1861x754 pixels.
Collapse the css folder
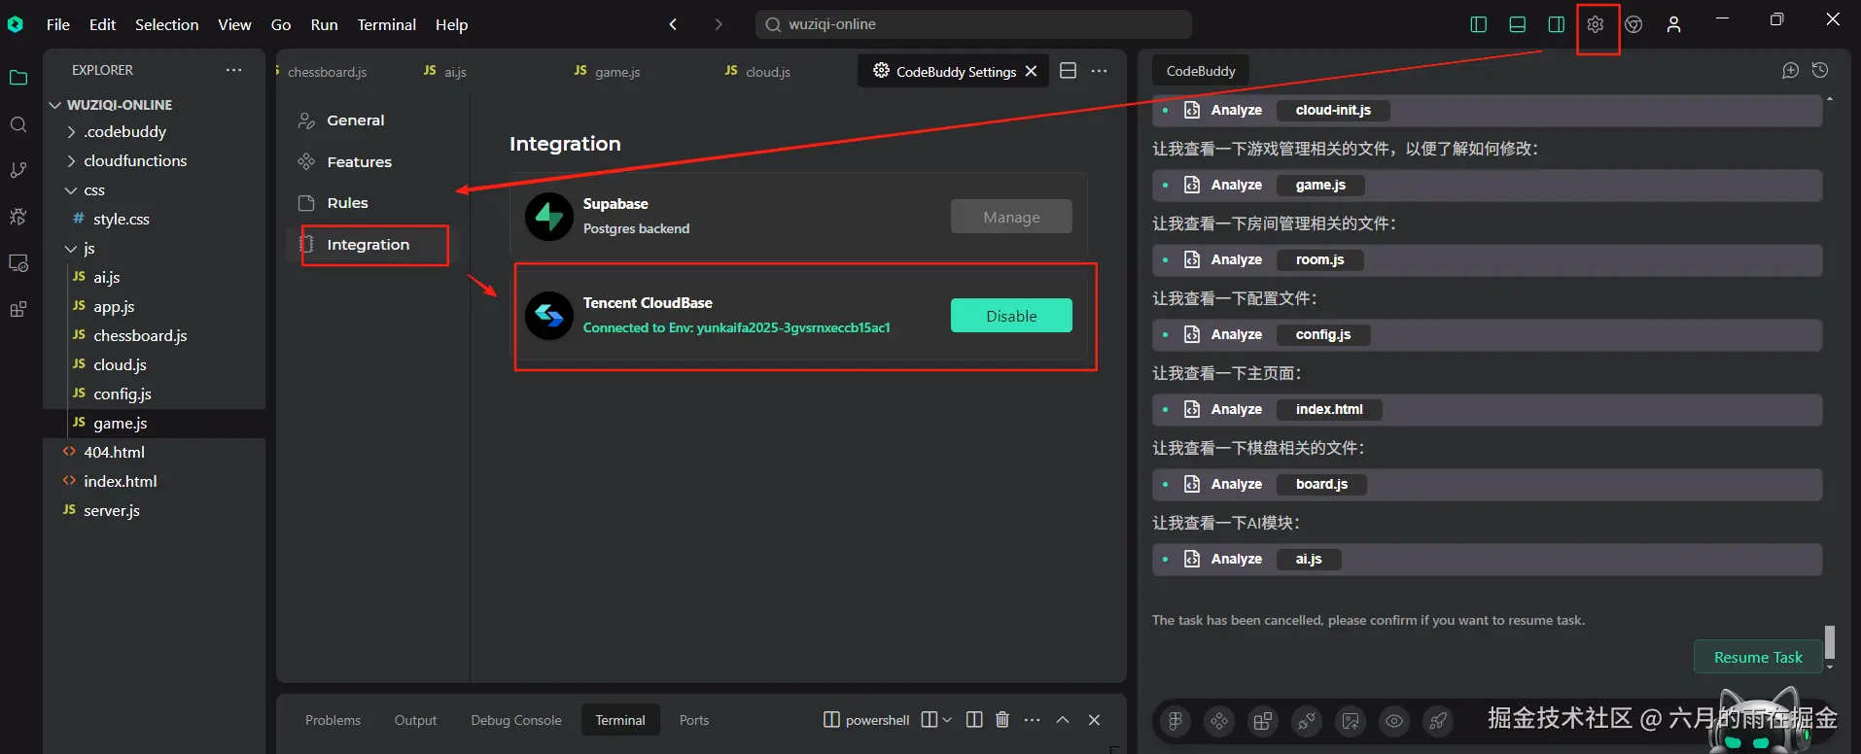tap(155, 189)
